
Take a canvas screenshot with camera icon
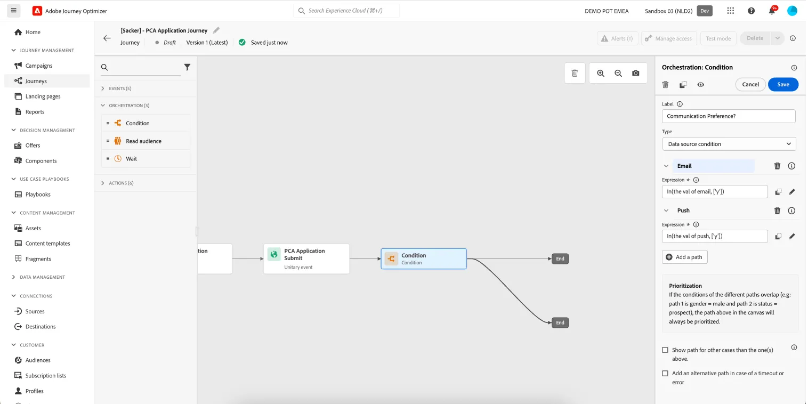(x=636, y=73)
